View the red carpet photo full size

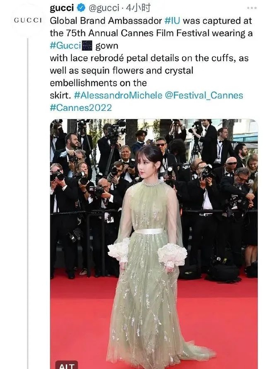154,244
